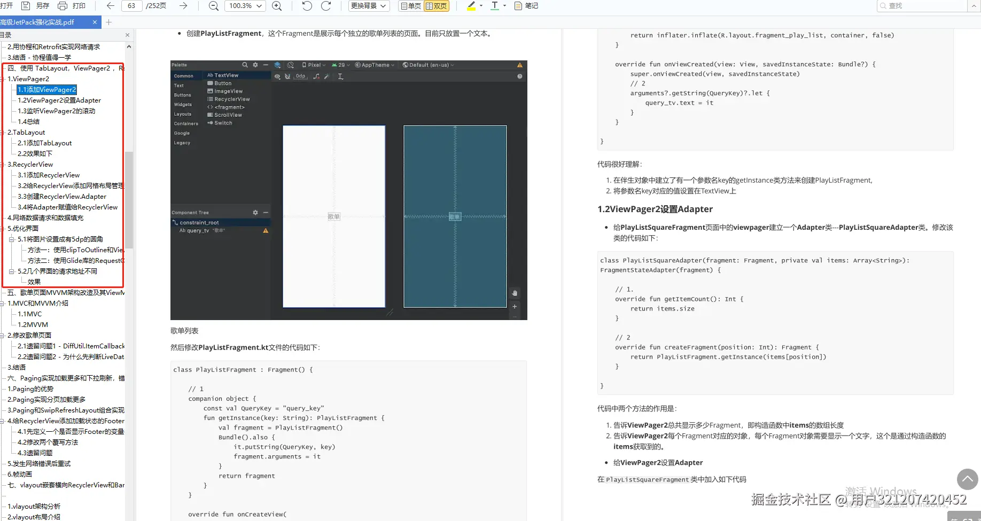
Task: Click the scroll-to-top round arrow button
Action: (968, 479)
